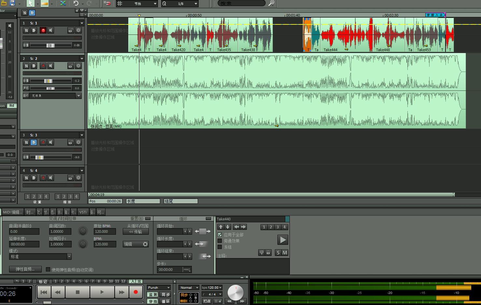
Task: Mute track S: 2 with 静
Action: point(34,66)
